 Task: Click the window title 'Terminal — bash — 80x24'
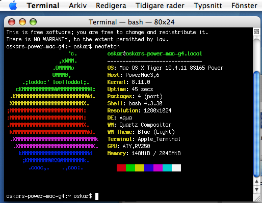(x=132, y=22)
